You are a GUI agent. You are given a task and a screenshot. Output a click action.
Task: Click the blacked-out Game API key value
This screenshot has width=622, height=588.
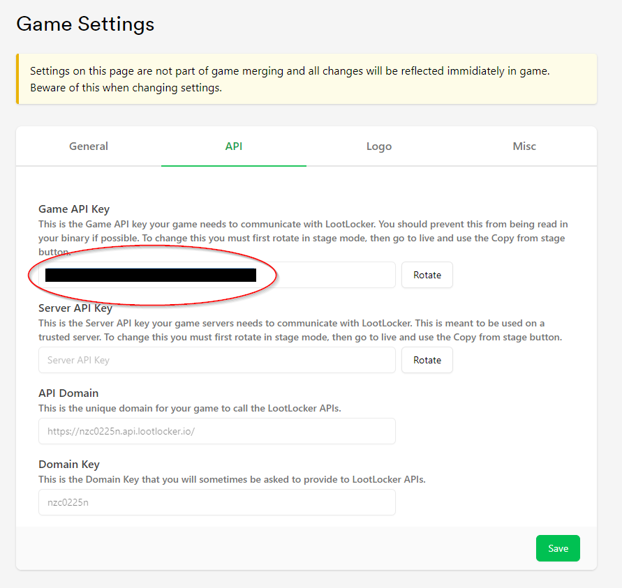tap(151, 275)
